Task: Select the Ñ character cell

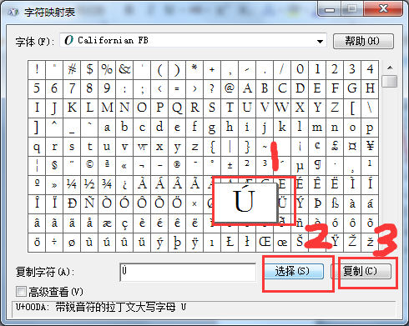Action: (x=89, y=203)
